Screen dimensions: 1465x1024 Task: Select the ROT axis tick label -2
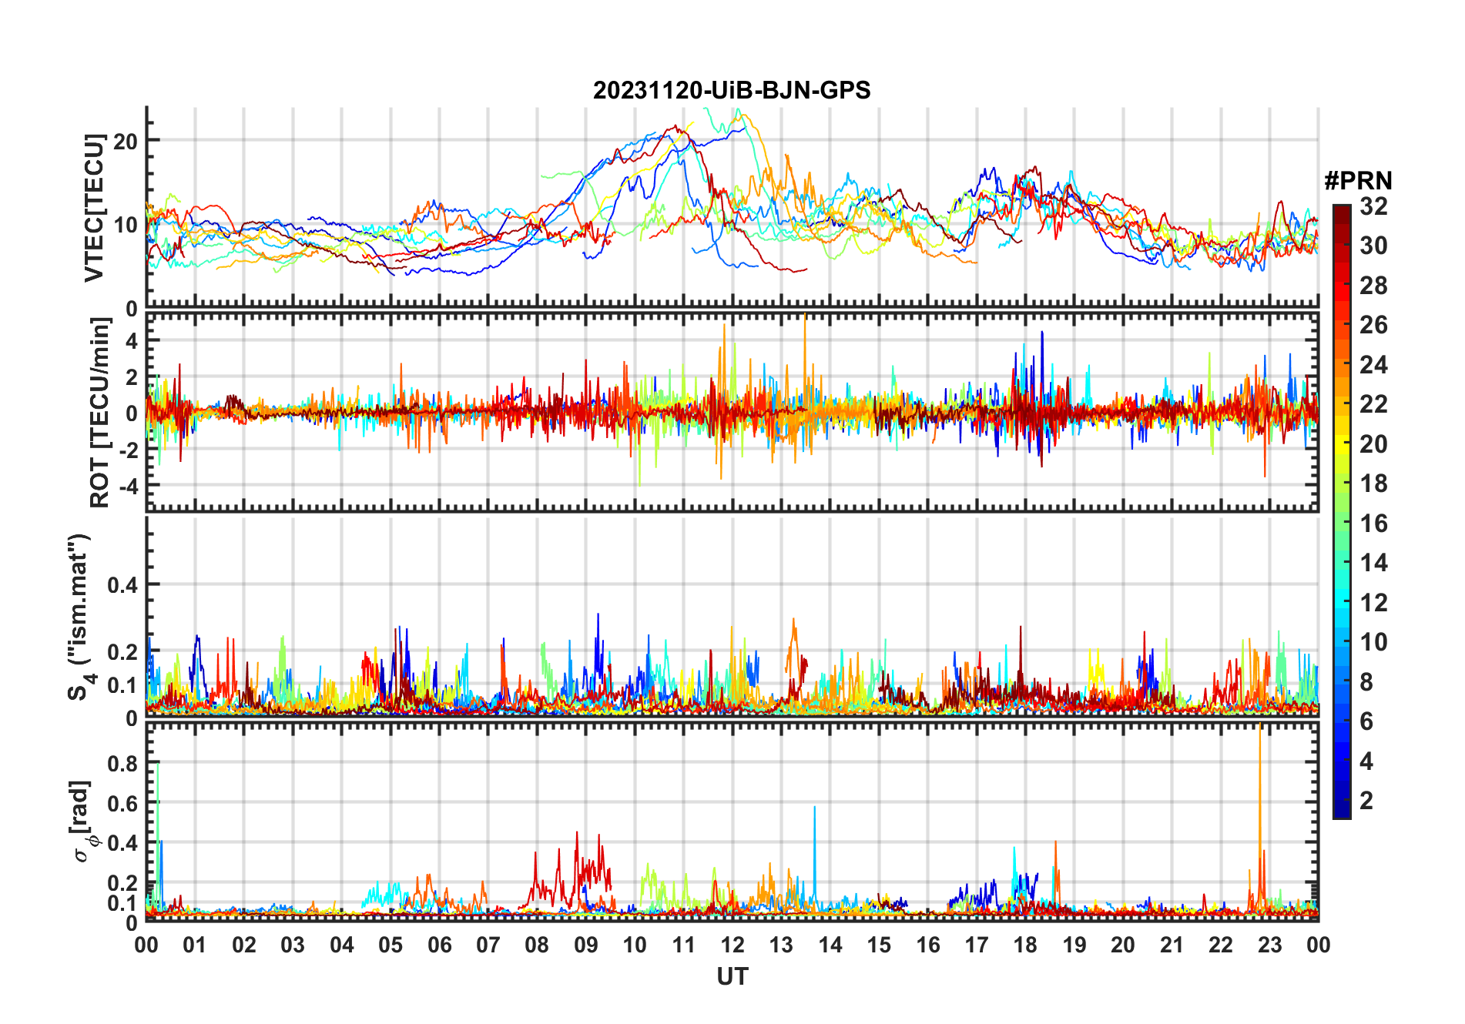[128, 450]
